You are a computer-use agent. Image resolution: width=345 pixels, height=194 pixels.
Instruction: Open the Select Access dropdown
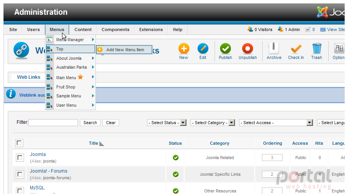[276, 123]
